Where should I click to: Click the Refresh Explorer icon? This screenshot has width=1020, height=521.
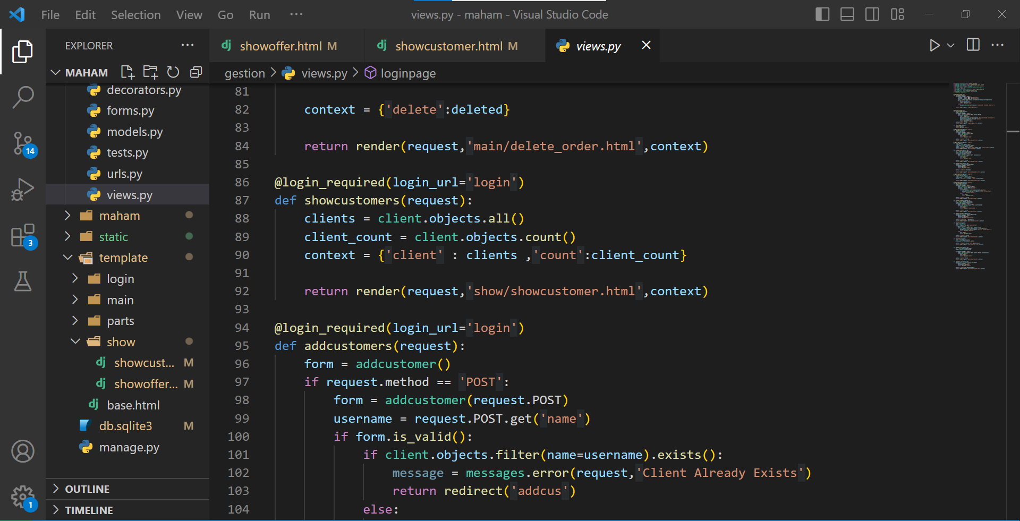coord(173,72)
